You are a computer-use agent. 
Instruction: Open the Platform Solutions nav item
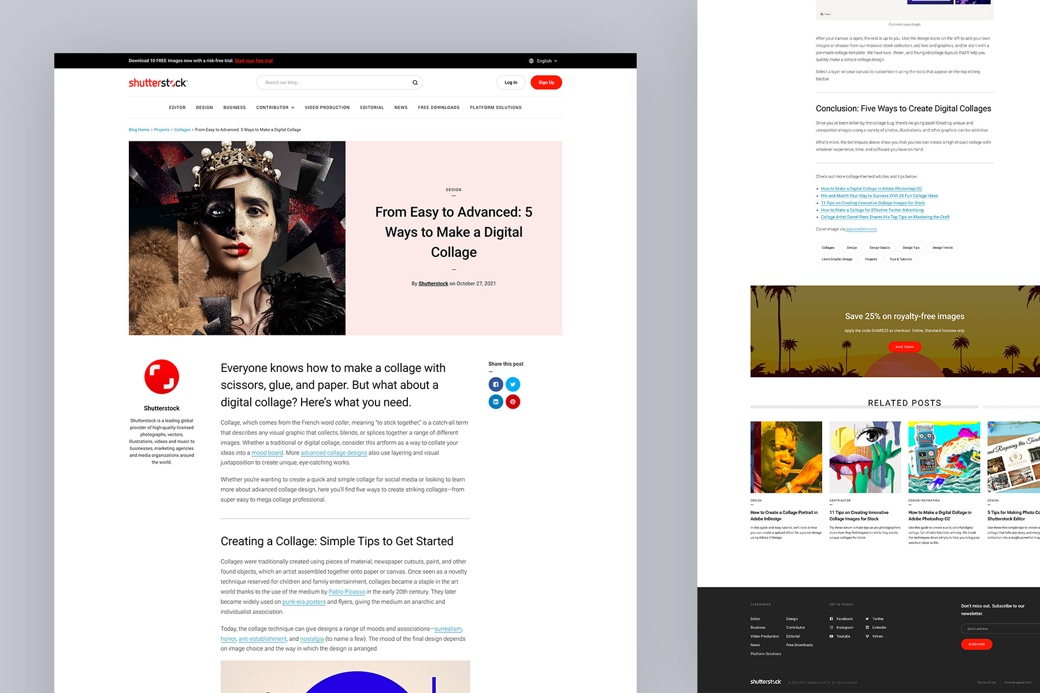[x=496, y=107]
